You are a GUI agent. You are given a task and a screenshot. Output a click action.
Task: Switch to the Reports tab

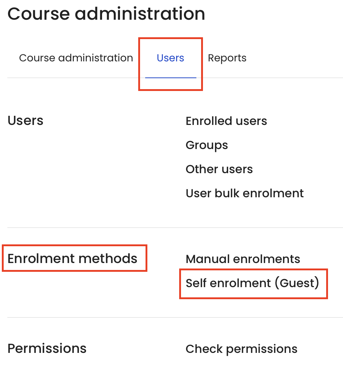(227, 58)
